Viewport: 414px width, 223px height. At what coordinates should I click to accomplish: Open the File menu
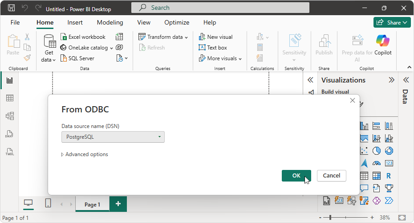(x=15, y=23)
